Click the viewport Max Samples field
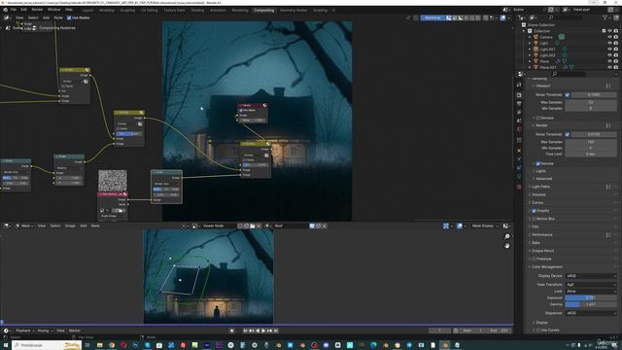 (591, 102)
